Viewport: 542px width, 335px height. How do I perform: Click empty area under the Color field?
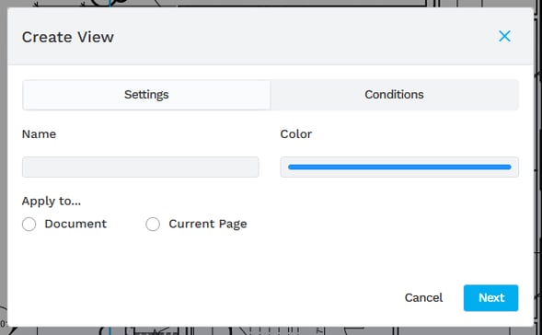399,225
